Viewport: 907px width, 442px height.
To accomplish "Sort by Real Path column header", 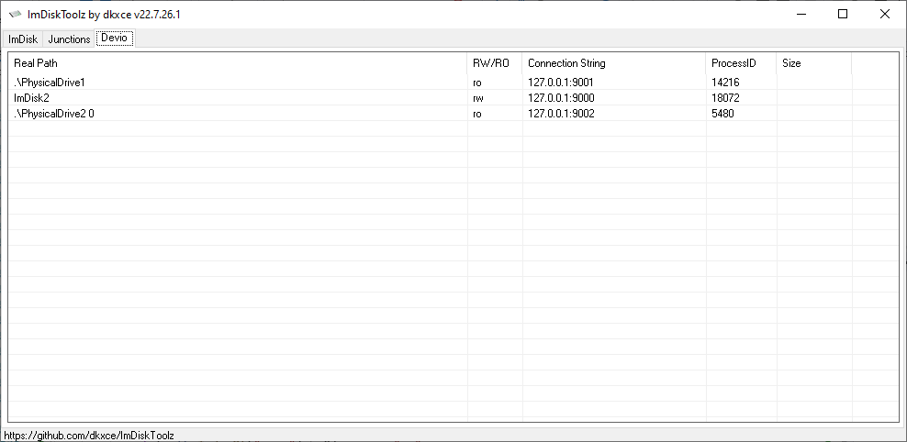I will pyautogui.click(x=238, y=63).
